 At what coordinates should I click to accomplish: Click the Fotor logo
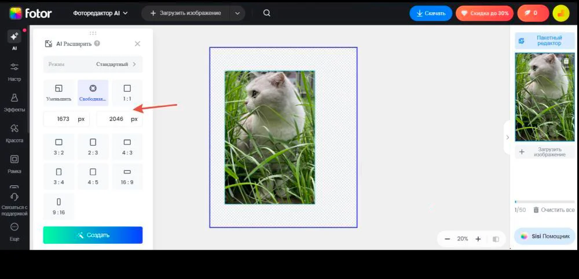[x=31, y=14]
